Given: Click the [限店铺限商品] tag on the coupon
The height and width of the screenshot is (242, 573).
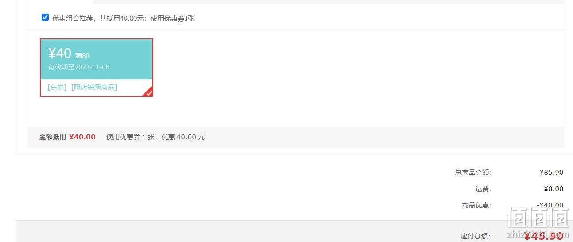Looking at the screenshot, I should [94, 87].
